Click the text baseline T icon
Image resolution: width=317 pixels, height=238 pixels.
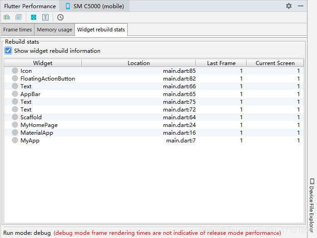(x=45, y=17)
